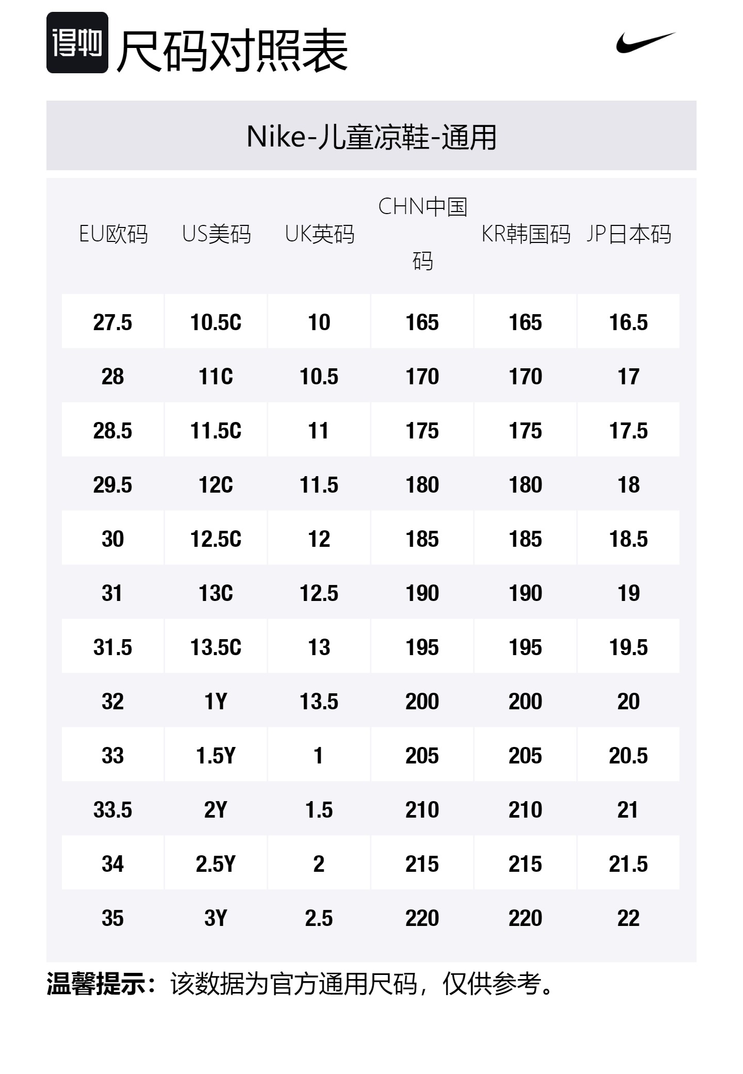
Task: Click the JP日本码 column header
Action: [x=628, y=234]
